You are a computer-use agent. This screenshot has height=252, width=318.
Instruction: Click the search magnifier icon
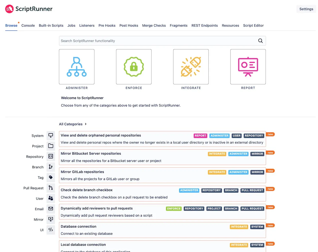coord(260,41)
